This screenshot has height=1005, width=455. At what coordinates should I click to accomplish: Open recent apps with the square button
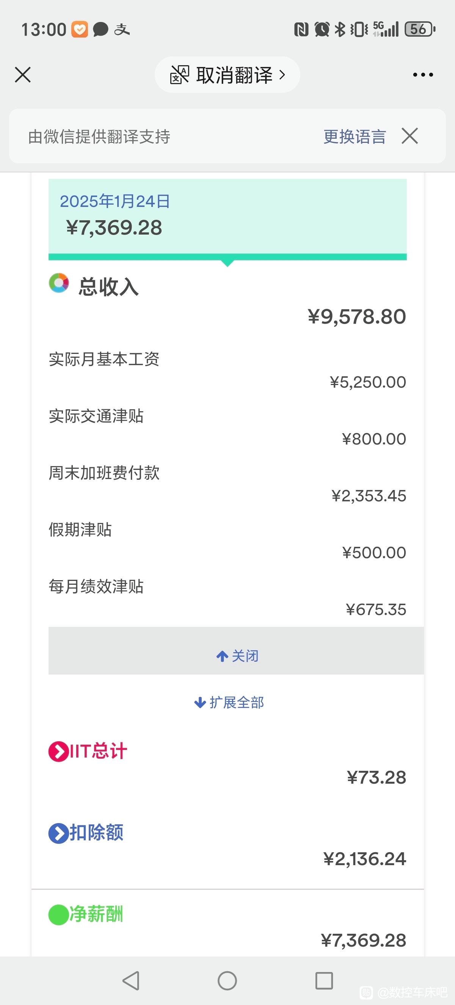324,980
